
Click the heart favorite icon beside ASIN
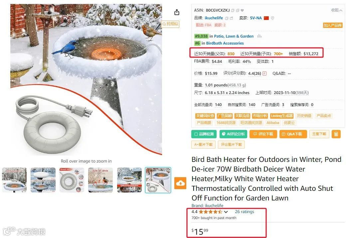tap(242, 10)
